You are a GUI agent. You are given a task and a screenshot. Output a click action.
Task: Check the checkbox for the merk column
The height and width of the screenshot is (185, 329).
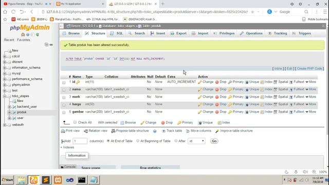coord(64,97)
